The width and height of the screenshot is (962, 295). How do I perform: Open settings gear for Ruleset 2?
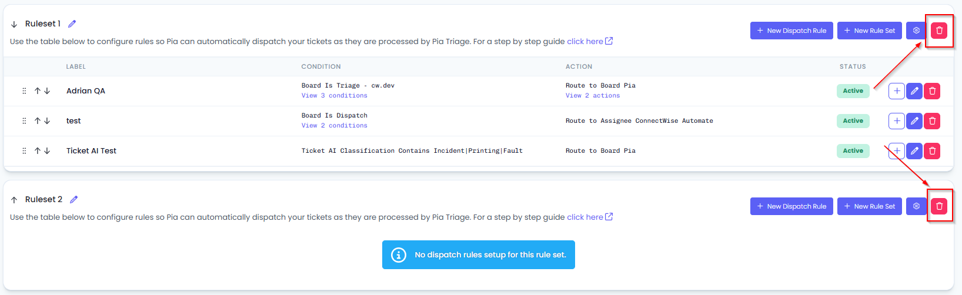916,206
